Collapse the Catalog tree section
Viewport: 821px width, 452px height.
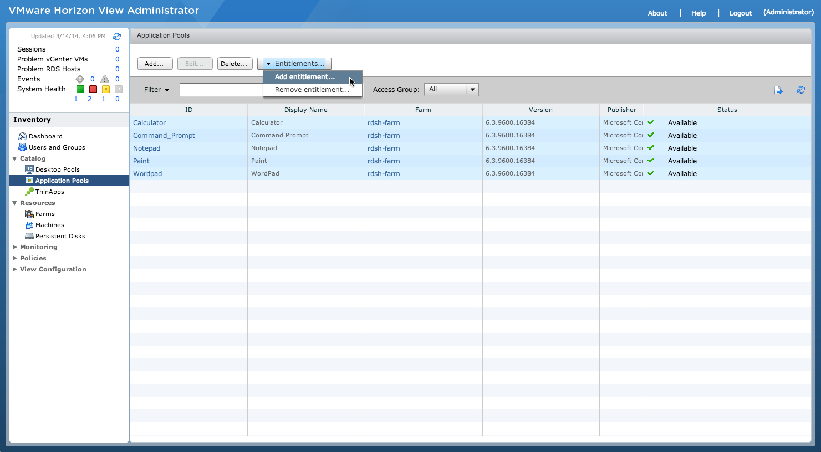click(15, 158)
